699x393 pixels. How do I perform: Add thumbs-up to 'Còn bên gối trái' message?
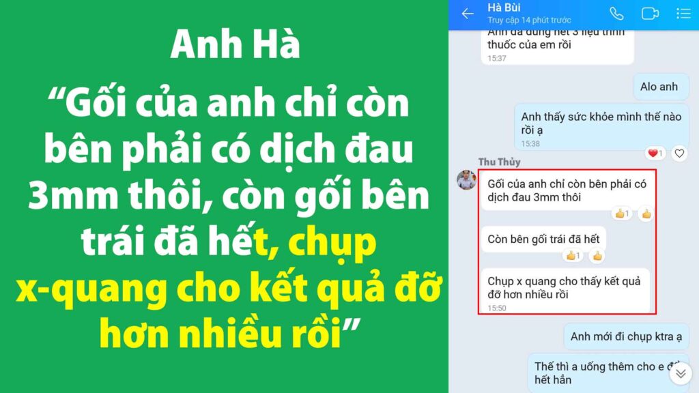coord(597,256)
